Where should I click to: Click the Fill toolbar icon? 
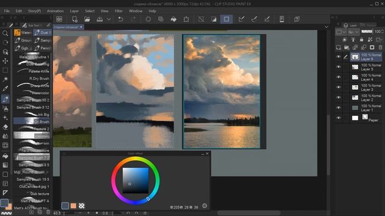[x=174, y=19]
